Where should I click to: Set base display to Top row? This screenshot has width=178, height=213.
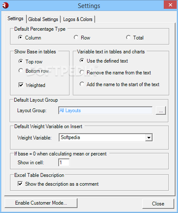tap(21, 61)
